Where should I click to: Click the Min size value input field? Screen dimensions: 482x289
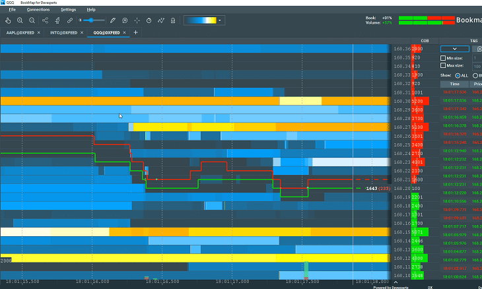477,58
